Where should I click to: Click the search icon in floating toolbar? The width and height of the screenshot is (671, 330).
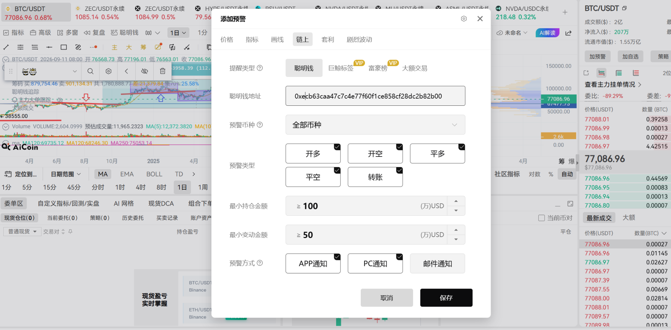pos(90,71)
